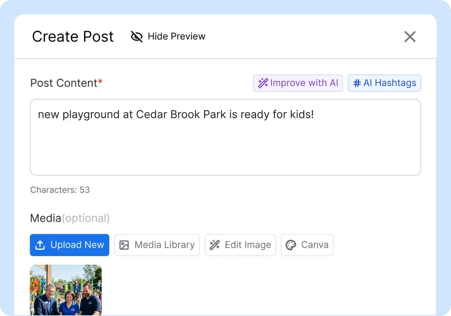Generate tags via the AI Hashtags label

coord(390,83)
